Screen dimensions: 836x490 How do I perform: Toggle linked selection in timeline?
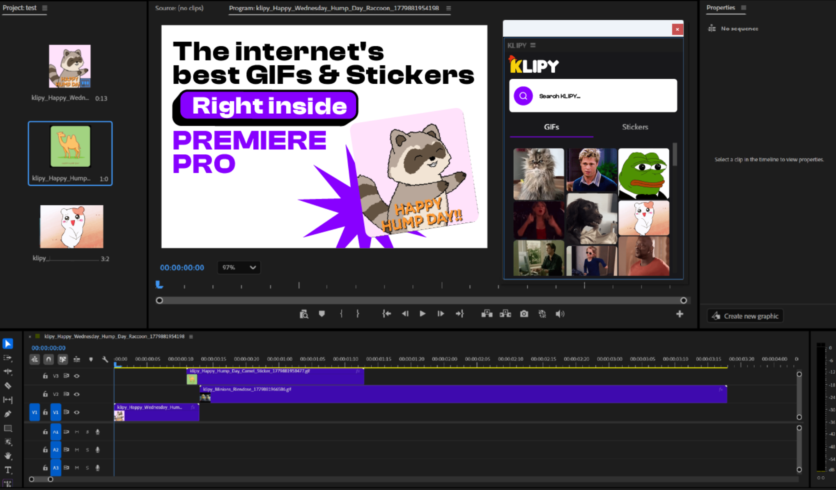62,359
